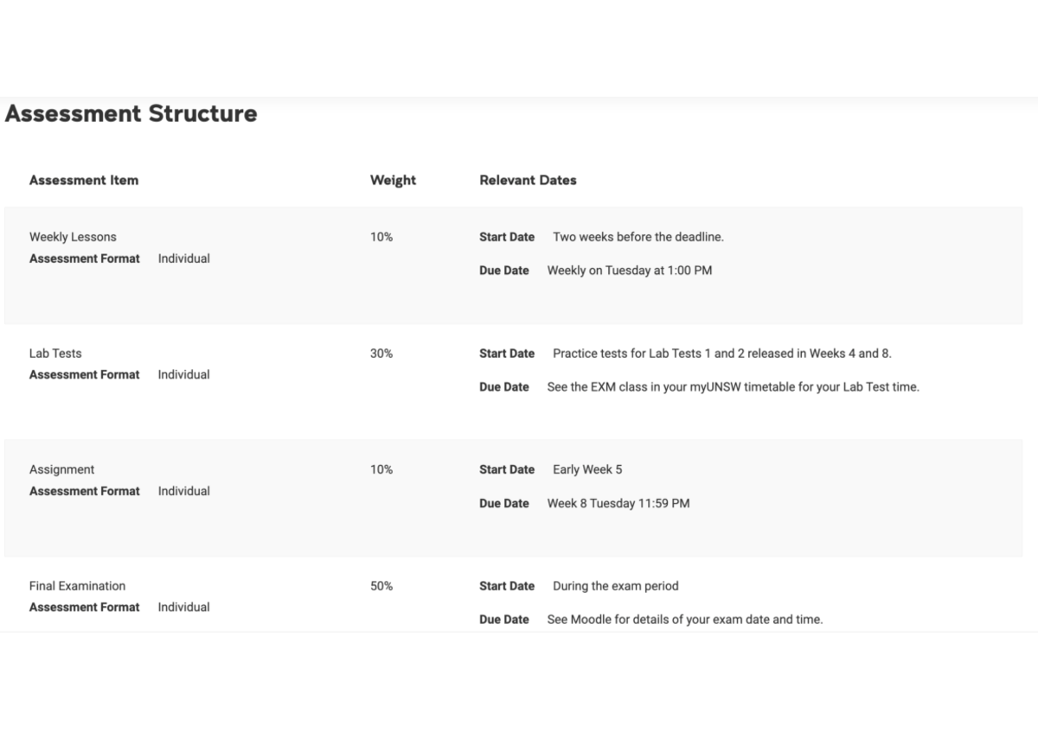Click the Weight column header
The height and width of the screenshot is (733, 1038).
pyautogui.click(x=393, y=181)
